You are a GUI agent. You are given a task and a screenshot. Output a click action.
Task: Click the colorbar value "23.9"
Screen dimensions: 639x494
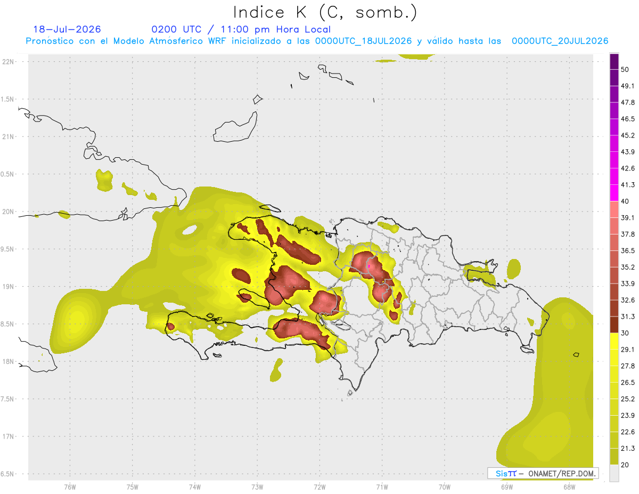pos(627,415)
